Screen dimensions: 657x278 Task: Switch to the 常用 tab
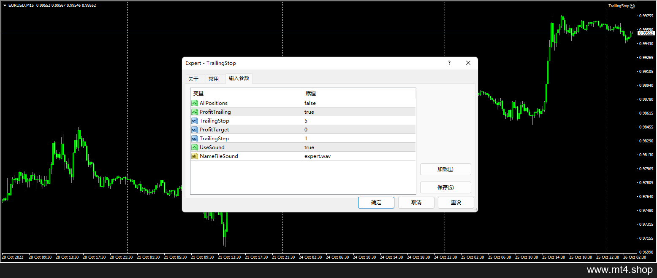point(214,79)
